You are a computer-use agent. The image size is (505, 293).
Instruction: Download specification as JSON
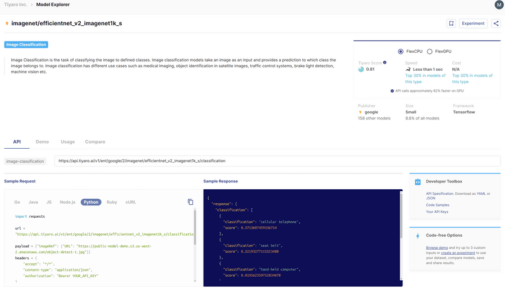point(430,198)
